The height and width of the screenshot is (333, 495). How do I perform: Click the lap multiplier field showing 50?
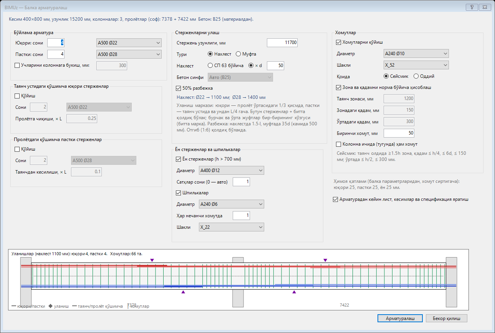[276, 66]
